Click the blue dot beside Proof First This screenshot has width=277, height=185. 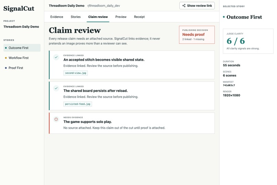tap(6, 68)
